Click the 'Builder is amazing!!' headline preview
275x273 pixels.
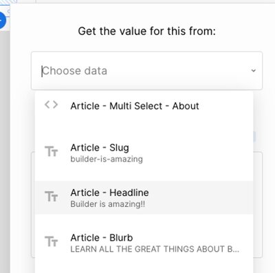tap(108, 204)
